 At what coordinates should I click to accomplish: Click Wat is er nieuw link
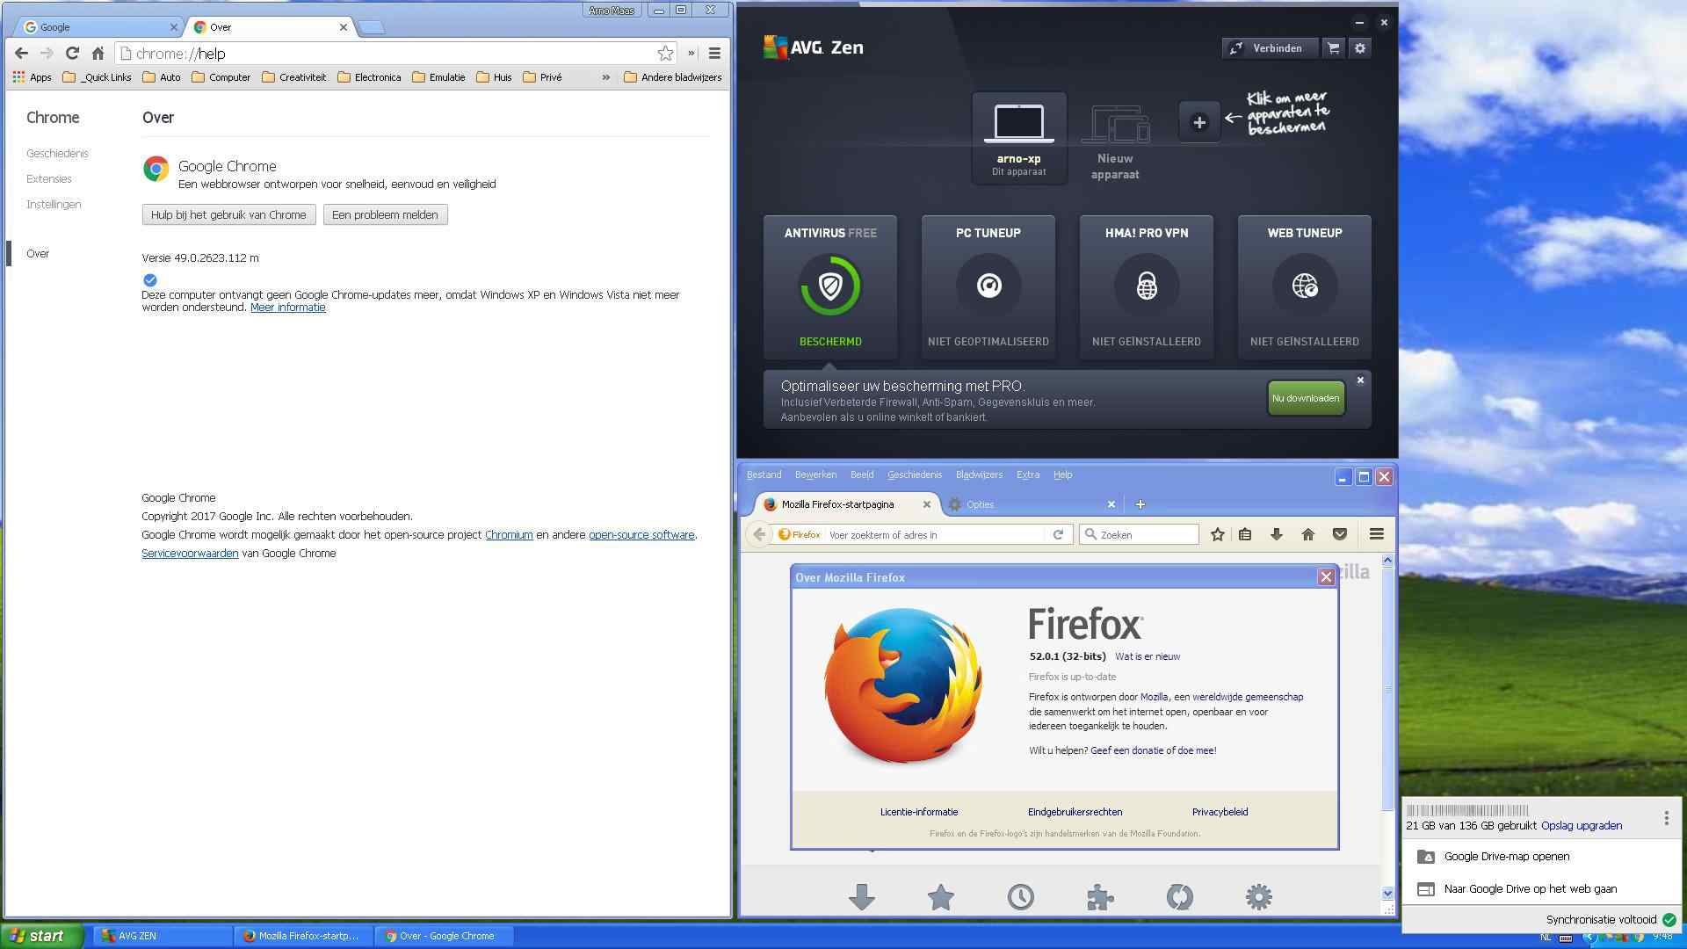click(1148, 656)
